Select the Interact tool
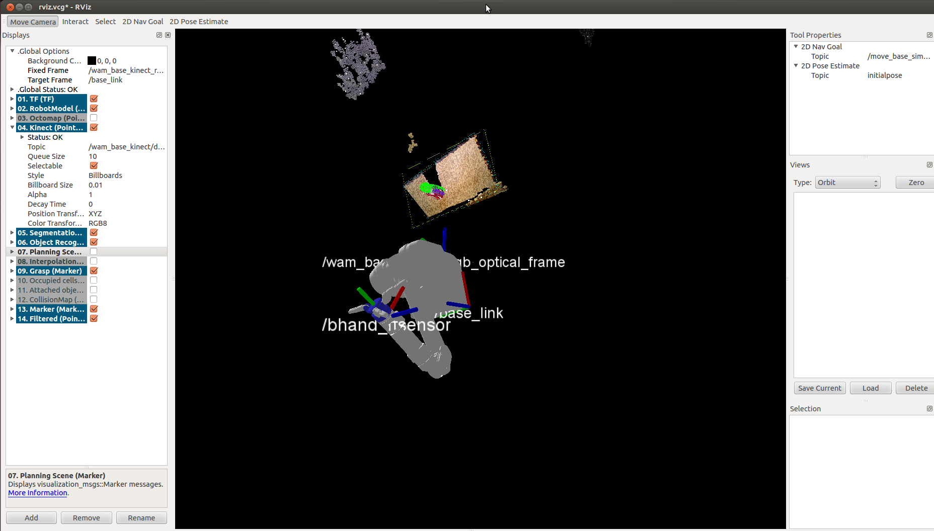This screenshot has width=934, height=531. tap(75, 22)
